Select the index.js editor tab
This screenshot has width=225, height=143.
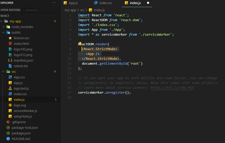[135, 3]
